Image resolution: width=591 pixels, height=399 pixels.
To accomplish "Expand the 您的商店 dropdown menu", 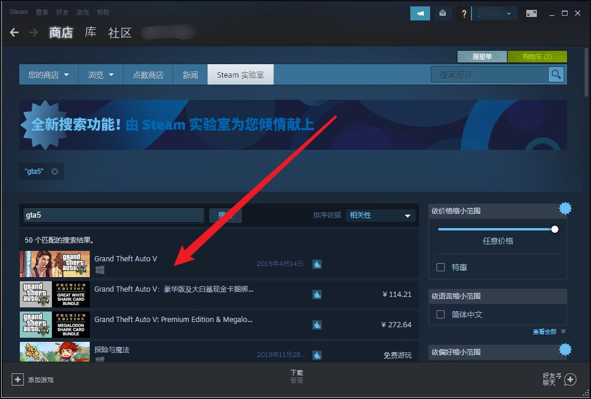I will point(48,74).
